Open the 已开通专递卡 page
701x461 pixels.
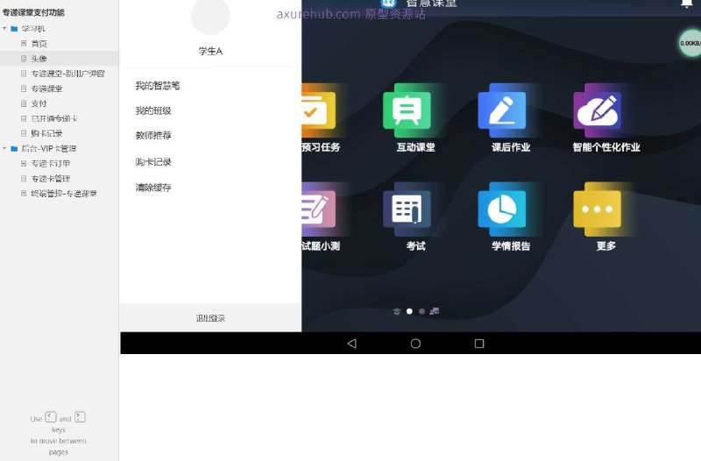(x=54, y=118)
